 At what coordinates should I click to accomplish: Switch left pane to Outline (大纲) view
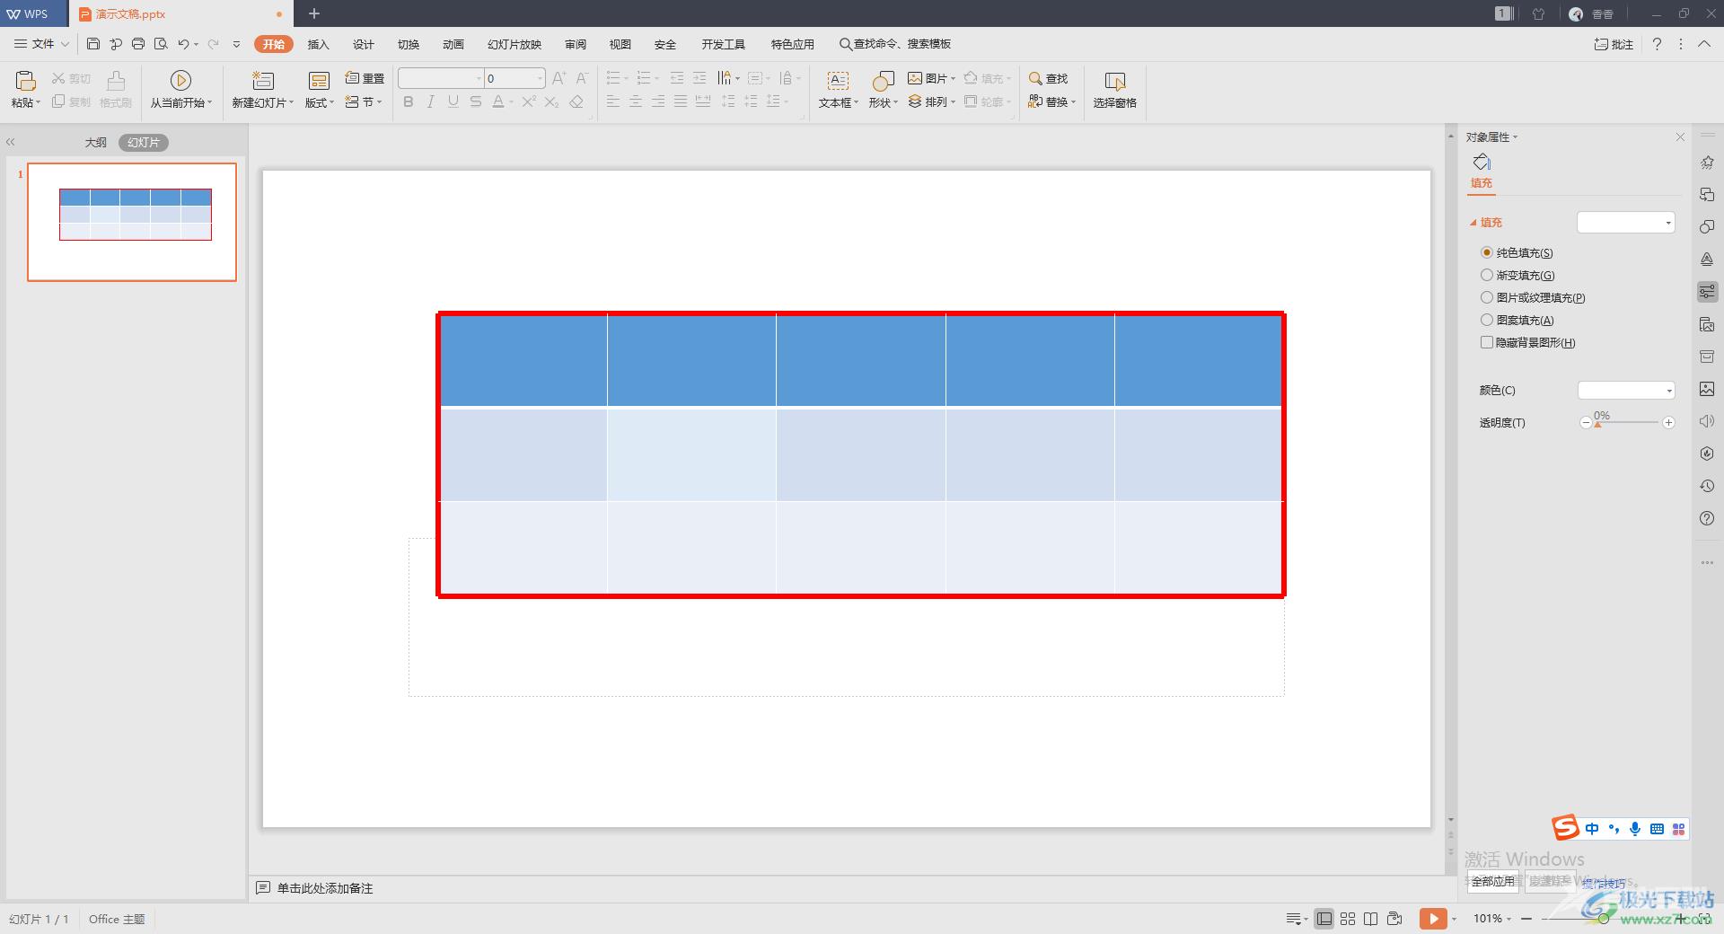coord(96,143)
